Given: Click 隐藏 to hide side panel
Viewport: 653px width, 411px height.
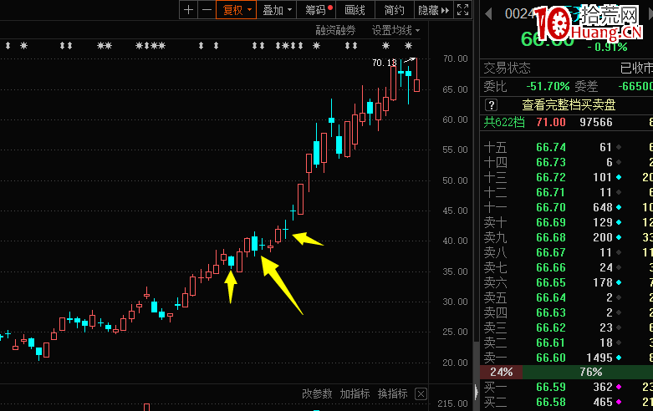Looking at the screenshot, I should click(x=434, y=9).
